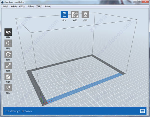Click the Print (打印) icon

[x=85, y=15]
